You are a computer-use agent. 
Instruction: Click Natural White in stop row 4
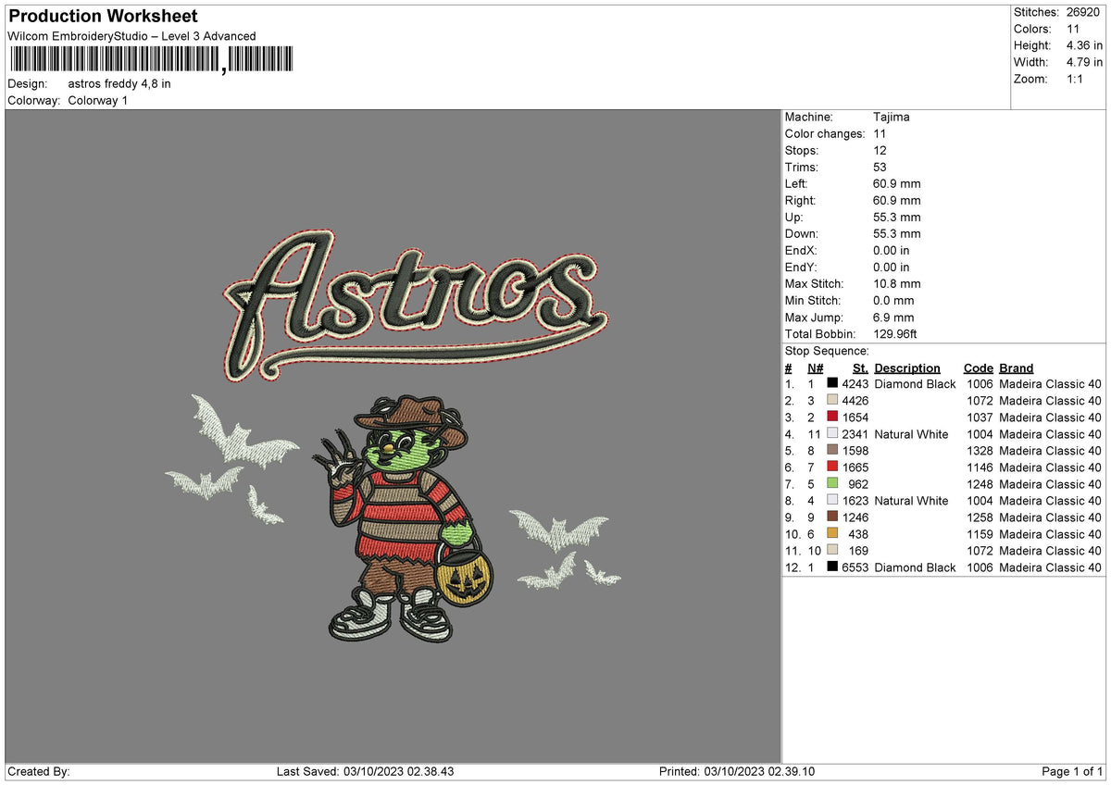(x=911, y=433)
